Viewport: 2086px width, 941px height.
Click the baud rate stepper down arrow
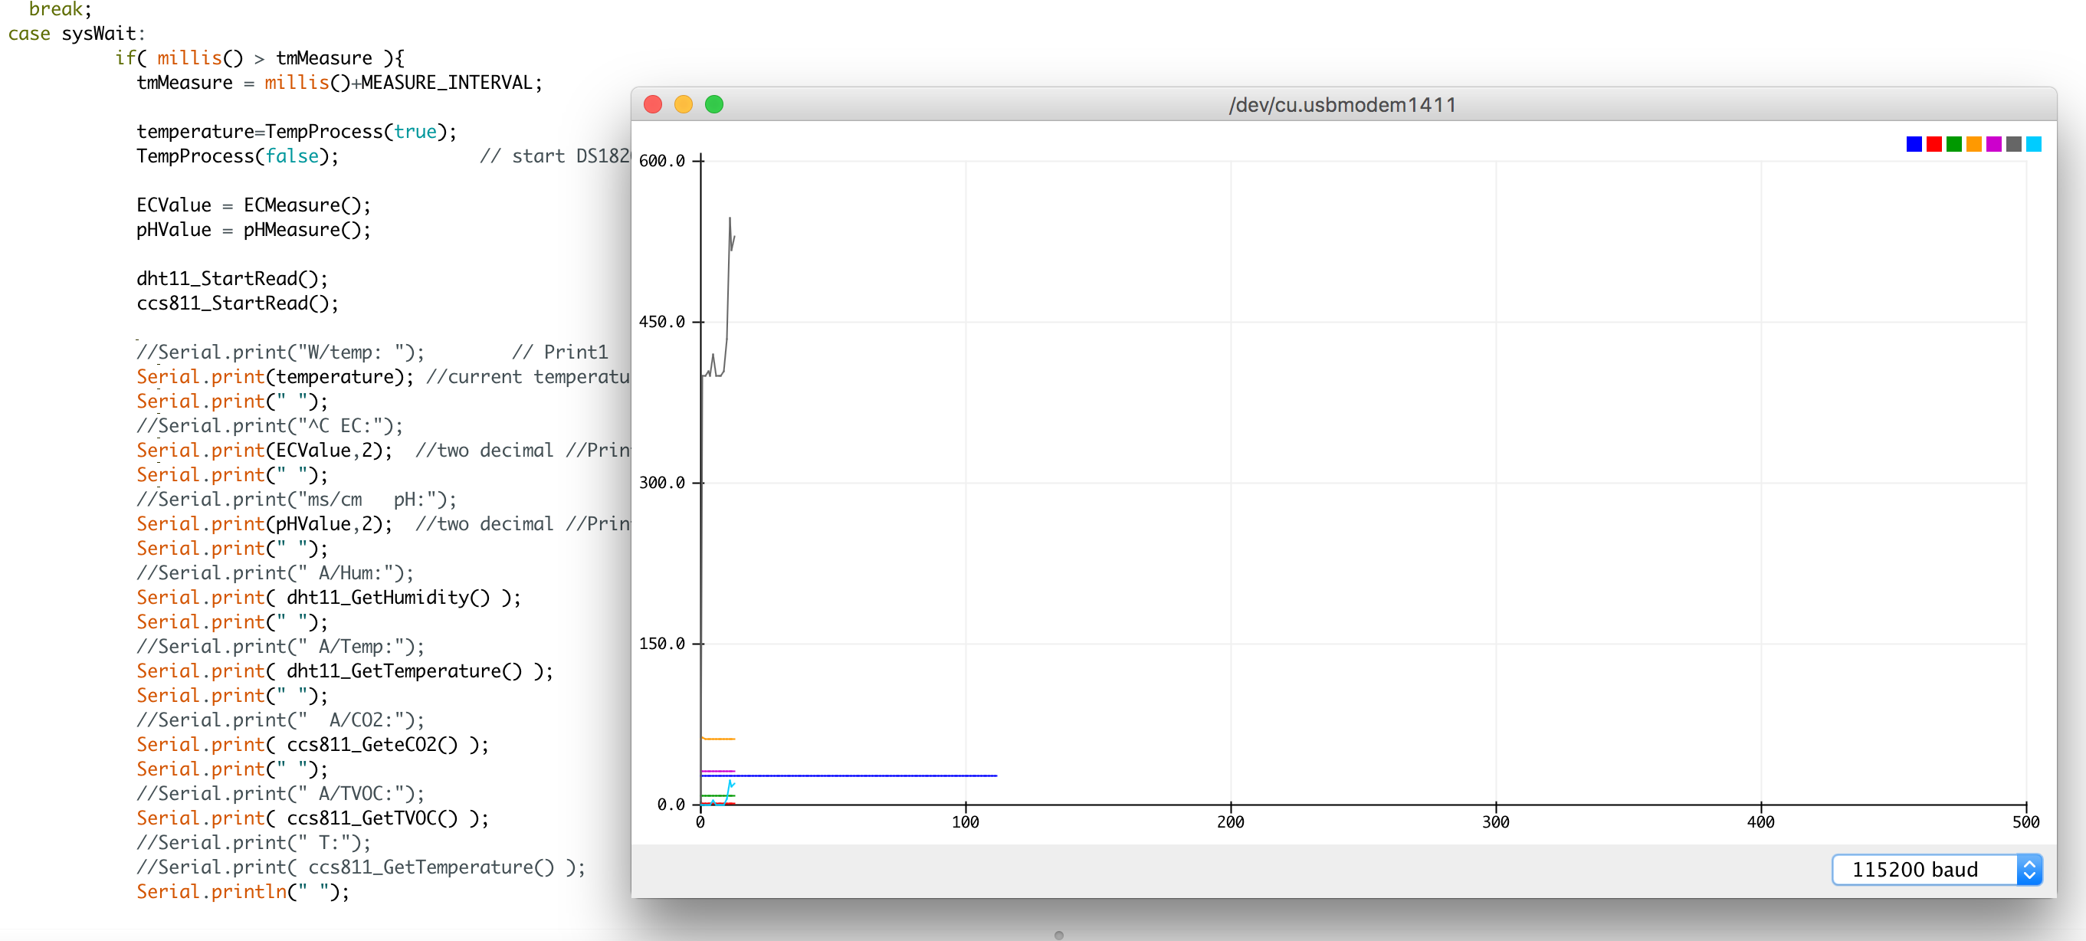[2029, 876]
